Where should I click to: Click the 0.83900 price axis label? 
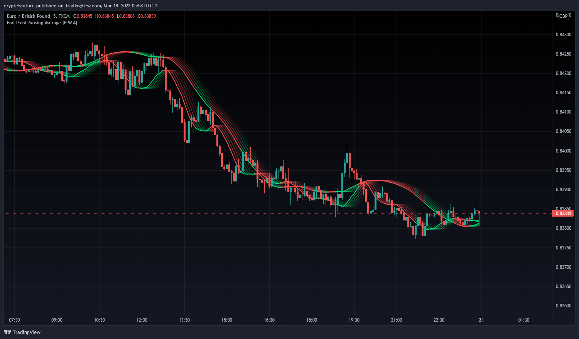click(563, 190)
